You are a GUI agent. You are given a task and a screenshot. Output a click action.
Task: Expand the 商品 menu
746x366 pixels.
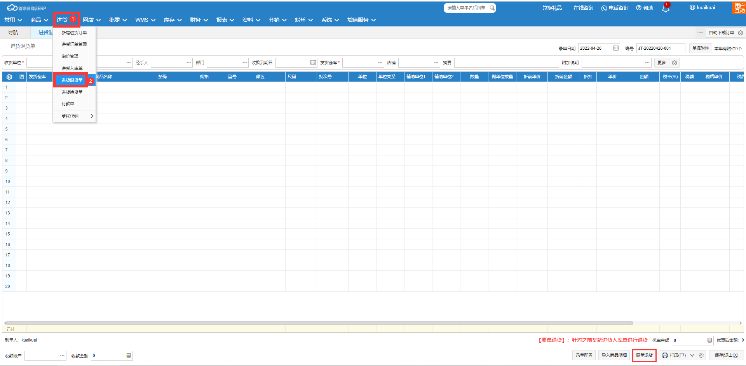coord(39,20)
